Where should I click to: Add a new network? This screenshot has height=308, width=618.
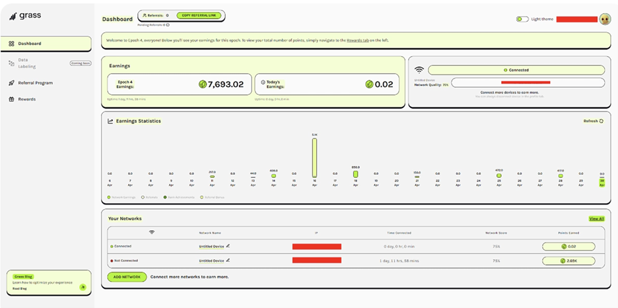click(x=127, y=277)
